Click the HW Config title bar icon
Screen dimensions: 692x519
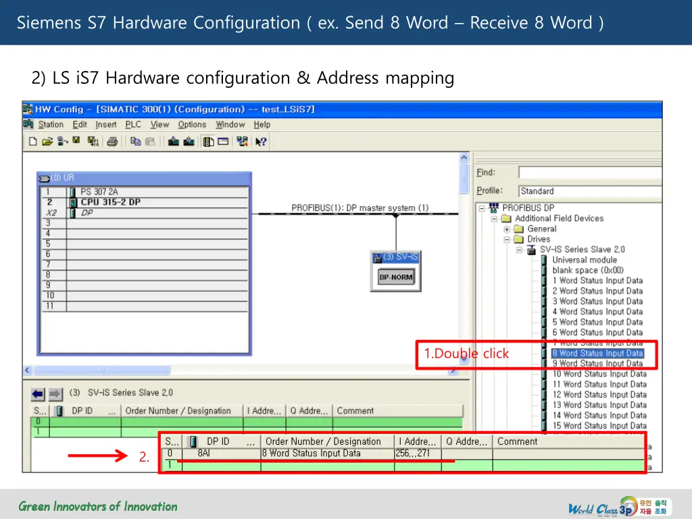(28, 109)
